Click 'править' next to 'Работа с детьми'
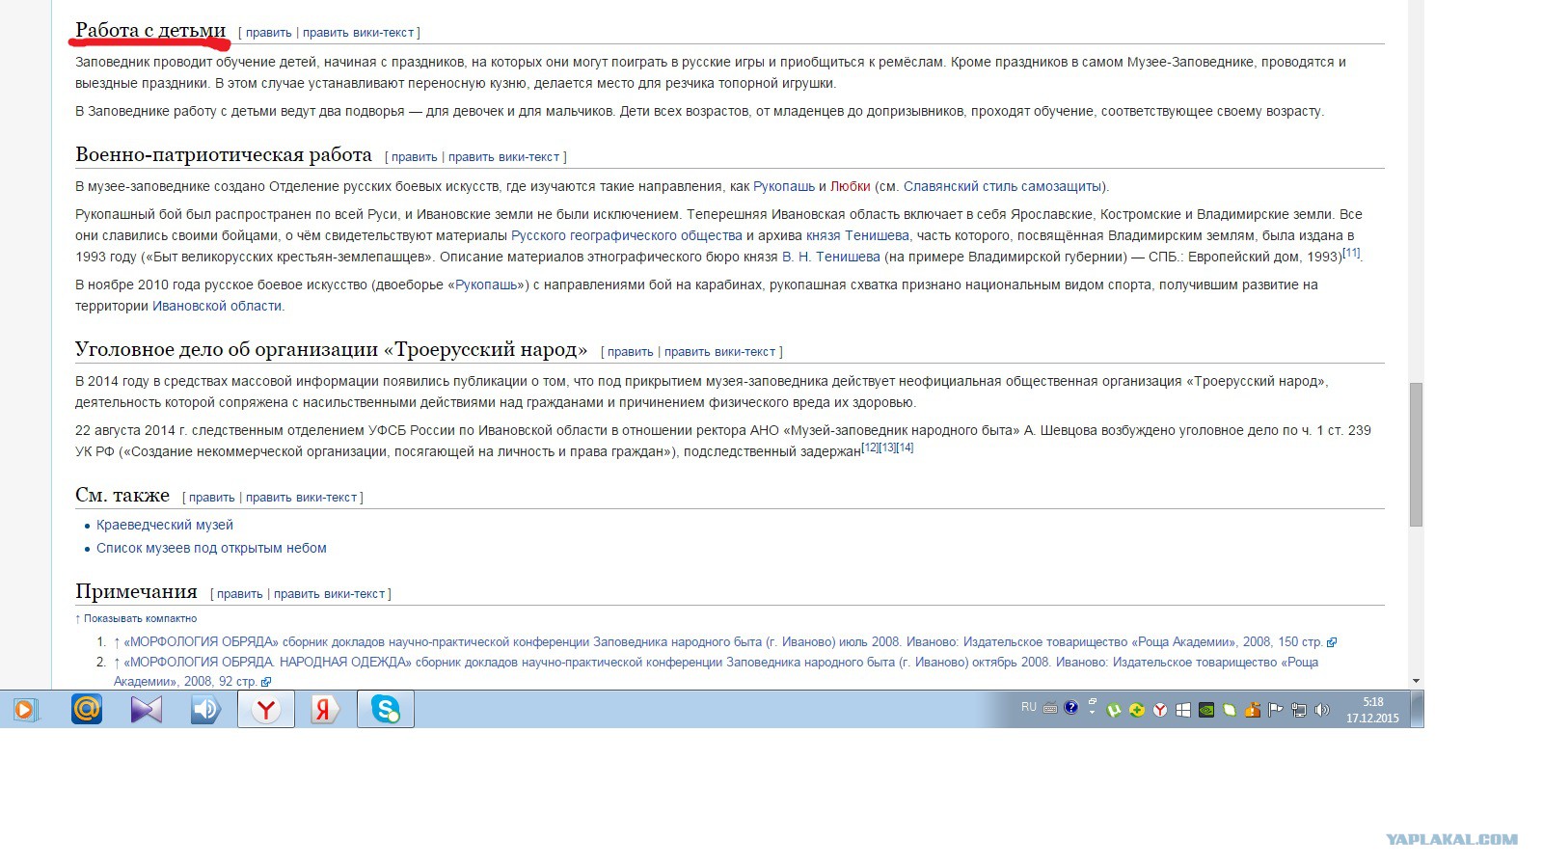Image resolution: width=1543 pixels, height=868 pixels. (x=268, y=33)
